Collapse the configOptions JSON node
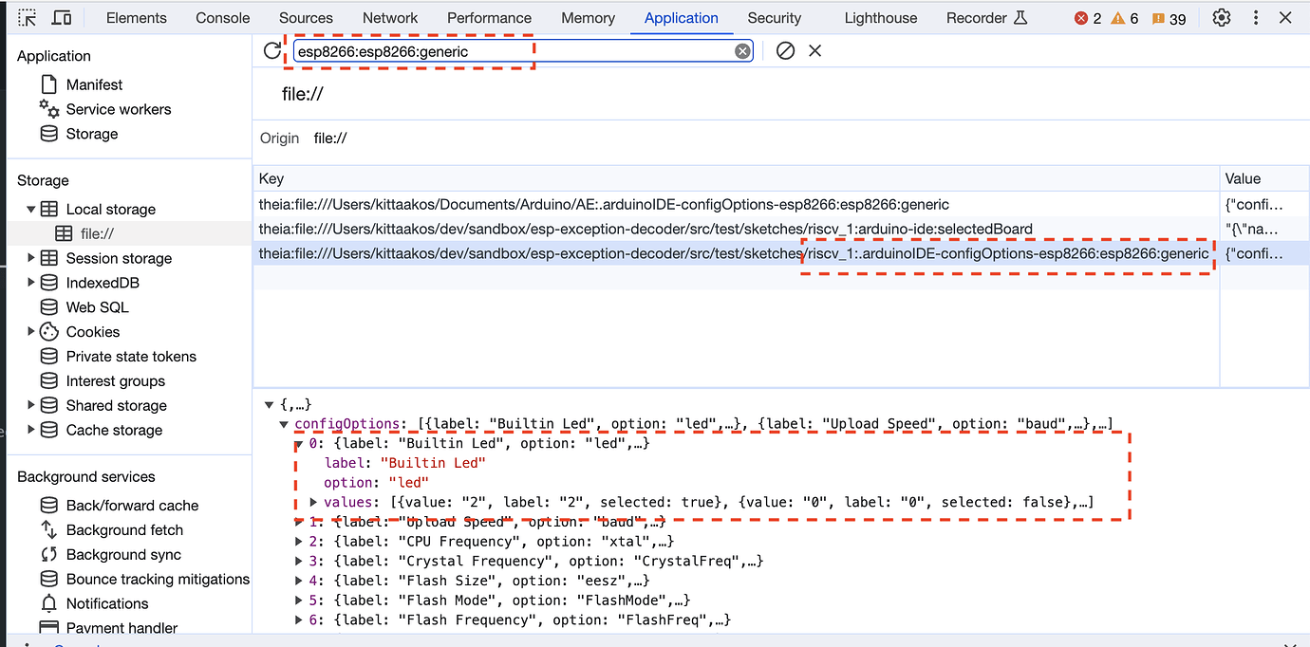This screenshot has width=1310, height=647. coord(284,424)
